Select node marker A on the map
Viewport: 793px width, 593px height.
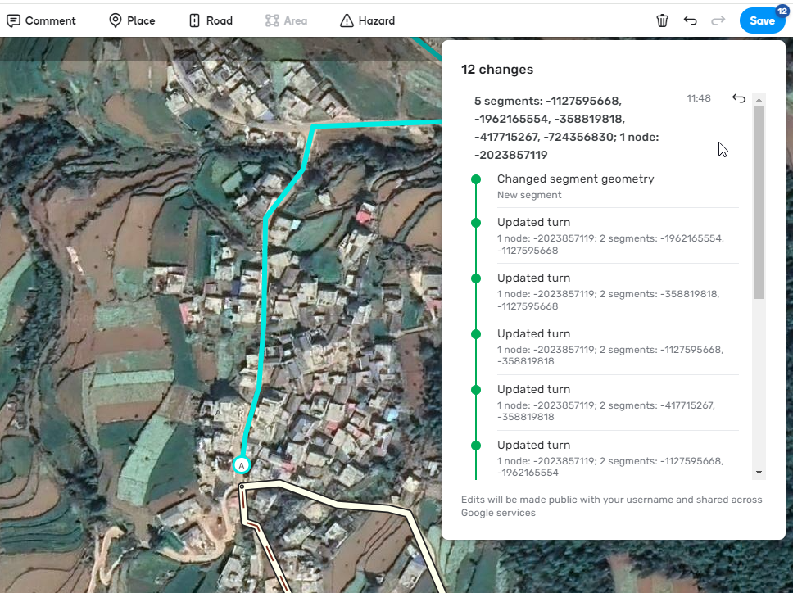click(242, 465)
